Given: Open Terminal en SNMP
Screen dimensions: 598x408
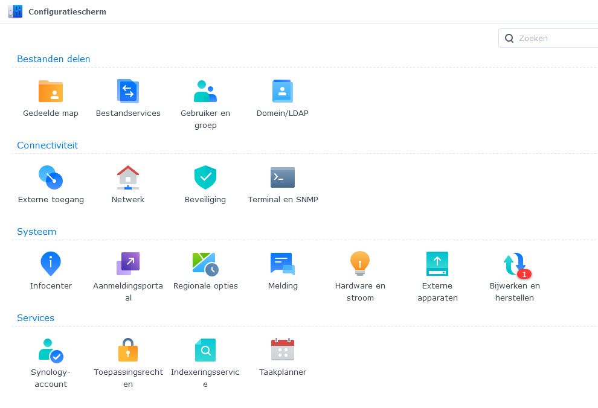Looking at the screenshot, I should 283,178.
